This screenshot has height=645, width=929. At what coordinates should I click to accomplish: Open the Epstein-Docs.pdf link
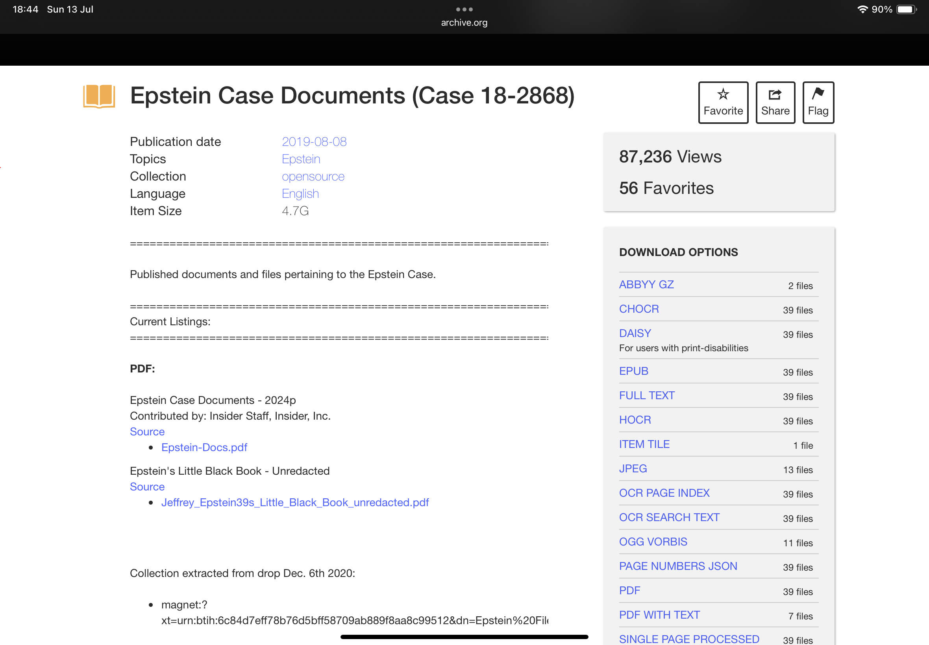tap(204, 448)
